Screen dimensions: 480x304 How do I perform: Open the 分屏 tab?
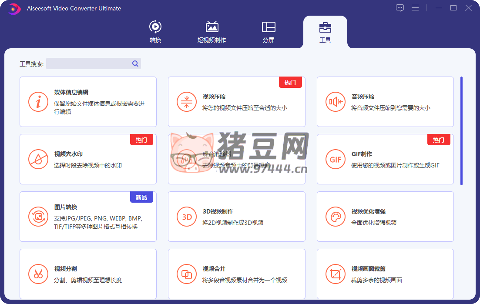269,32
